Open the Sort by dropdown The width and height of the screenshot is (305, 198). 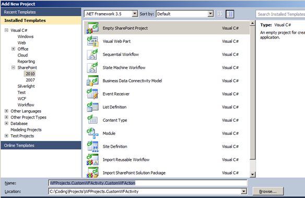[210, 14]
